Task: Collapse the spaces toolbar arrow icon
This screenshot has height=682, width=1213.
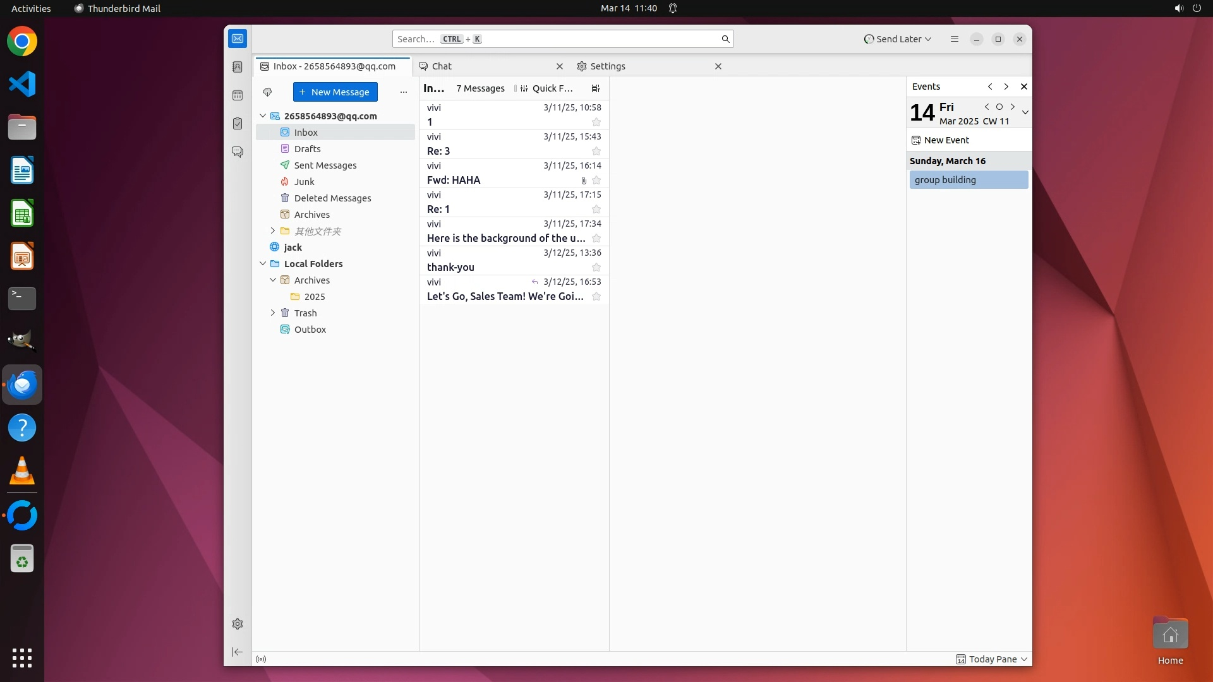Action: tap(238, 652)
